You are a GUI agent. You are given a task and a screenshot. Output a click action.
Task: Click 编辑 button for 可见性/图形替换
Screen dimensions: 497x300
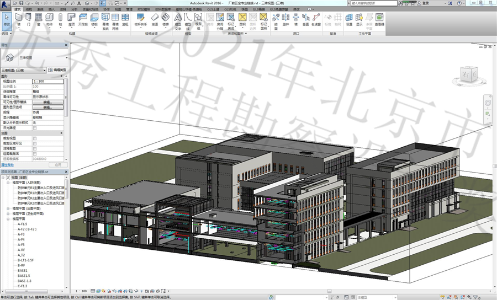pos(47,102)
